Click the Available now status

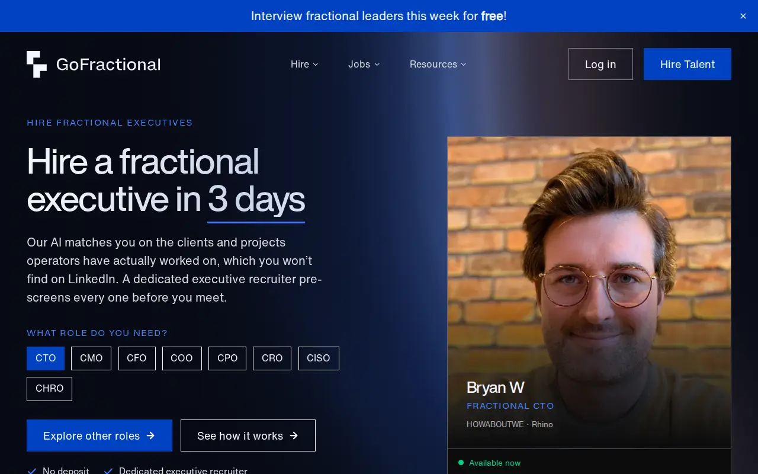tap(494, 463)
